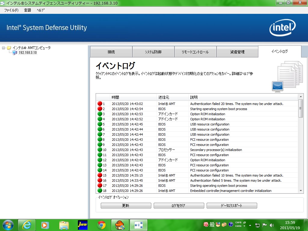
Task: Click timestamp 2013/05/20 14:42:45
Action: click(x=127, y=124)
